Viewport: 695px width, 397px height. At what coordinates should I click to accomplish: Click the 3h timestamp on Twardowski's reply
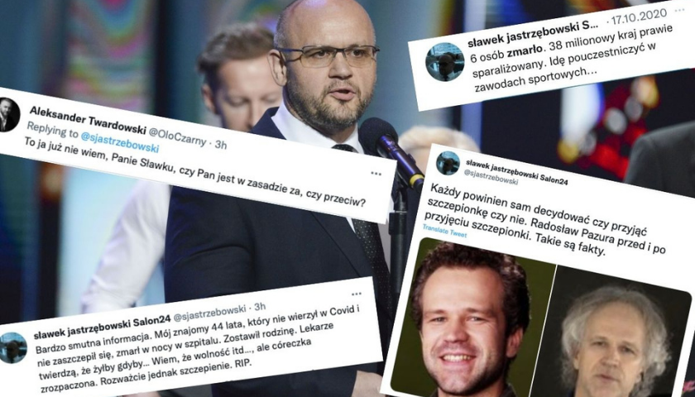[x=221, y=145]
